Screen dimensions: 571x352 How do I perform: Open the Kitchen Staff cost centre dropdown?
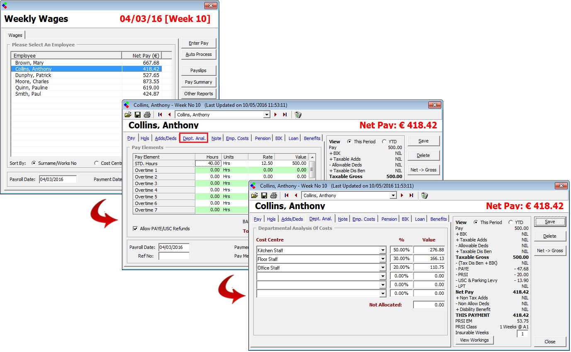click(382, 250)
